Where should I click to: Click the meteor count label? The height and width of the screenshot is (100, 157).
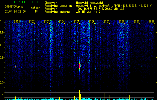(x=35, y=8)
